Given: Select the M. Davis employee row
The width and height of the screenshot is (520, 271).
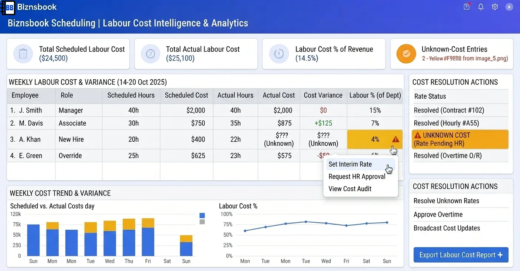Looking at the screenshot, I should [205, 123].
